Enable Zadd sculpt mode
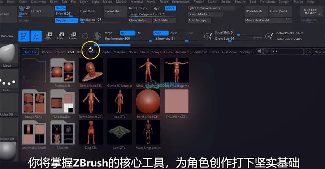The height and width of the screenshot is (169, 325). [161, 33]
